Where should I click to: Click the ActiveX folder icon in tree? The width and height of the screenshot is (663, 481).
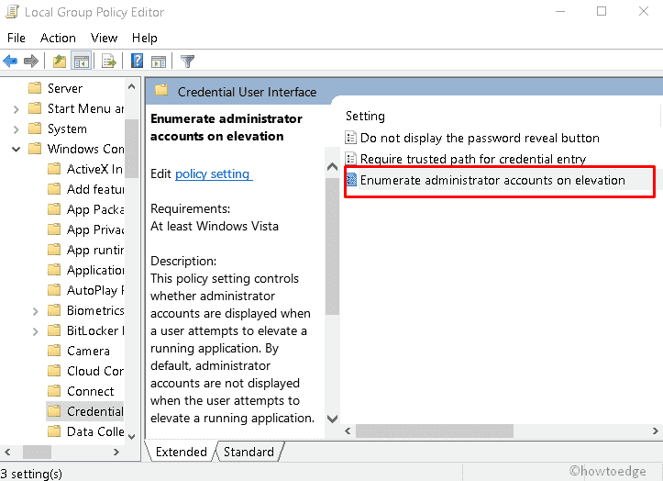(54, 169)
